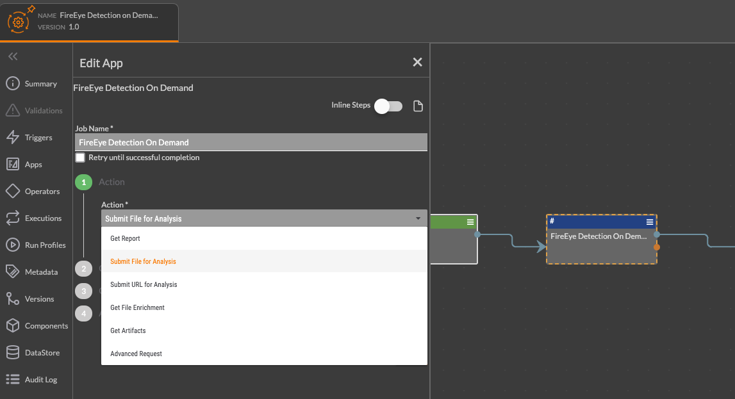Click the Job Name input field

(x=251, y=142)
